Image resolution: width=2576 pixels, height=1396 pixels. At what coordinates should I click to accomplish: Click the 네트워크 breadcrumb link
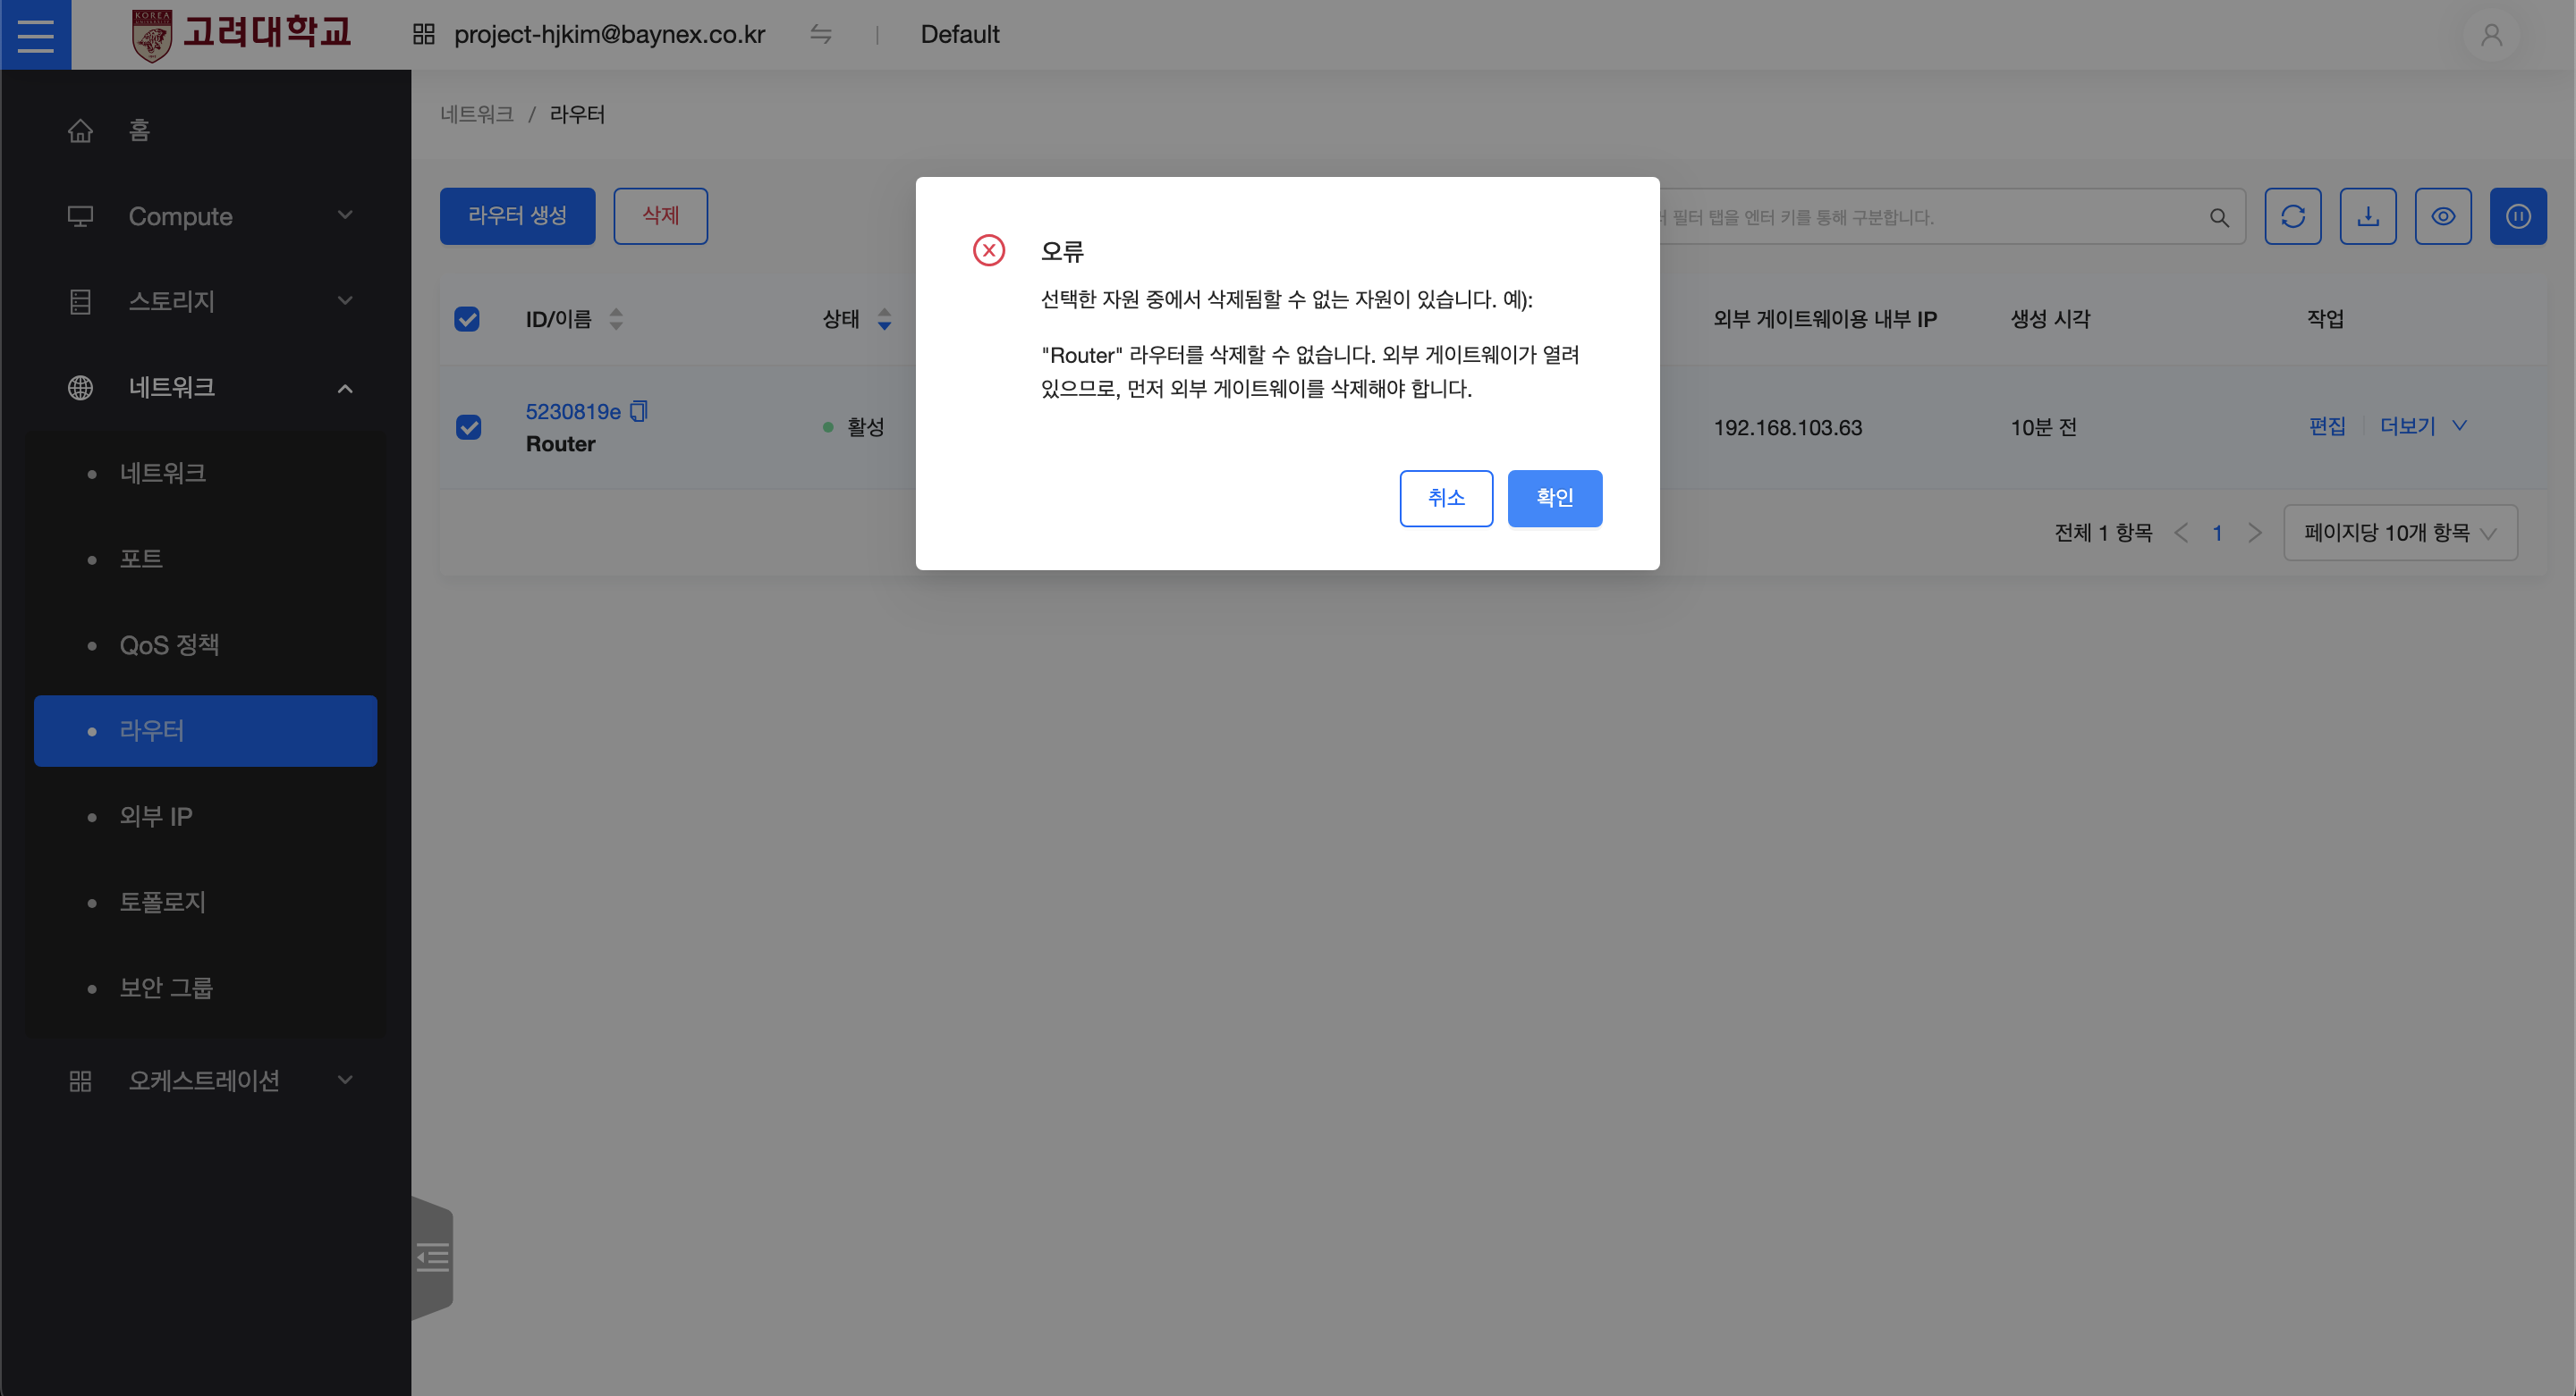tap(477, 115)
